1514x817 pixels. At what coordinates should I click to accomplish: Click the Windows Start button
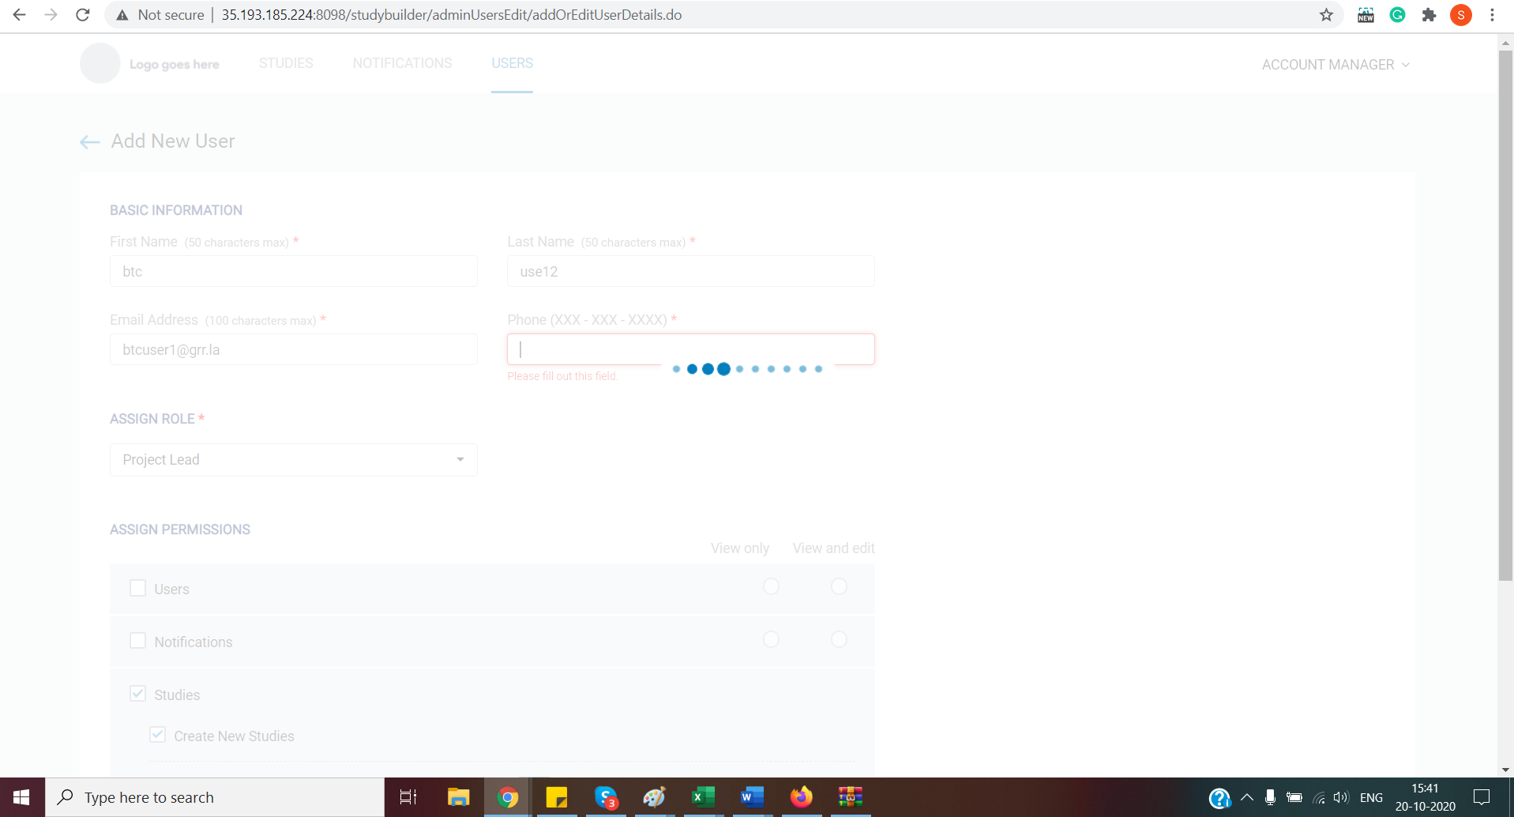tap(21, 796)
